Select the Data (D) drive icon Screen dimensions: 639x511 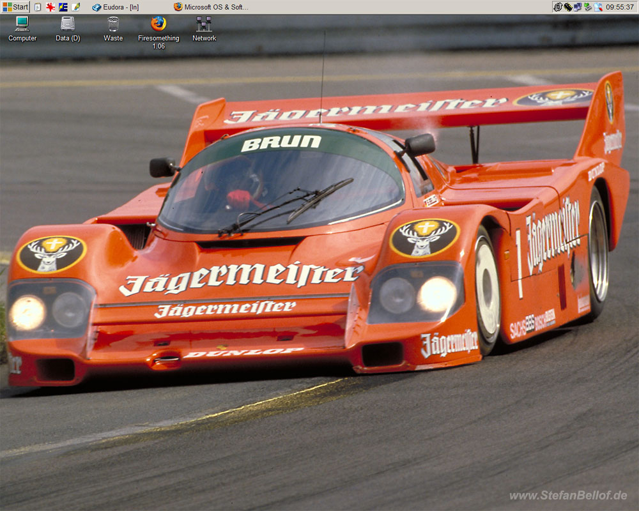click(x=68, y=24)
